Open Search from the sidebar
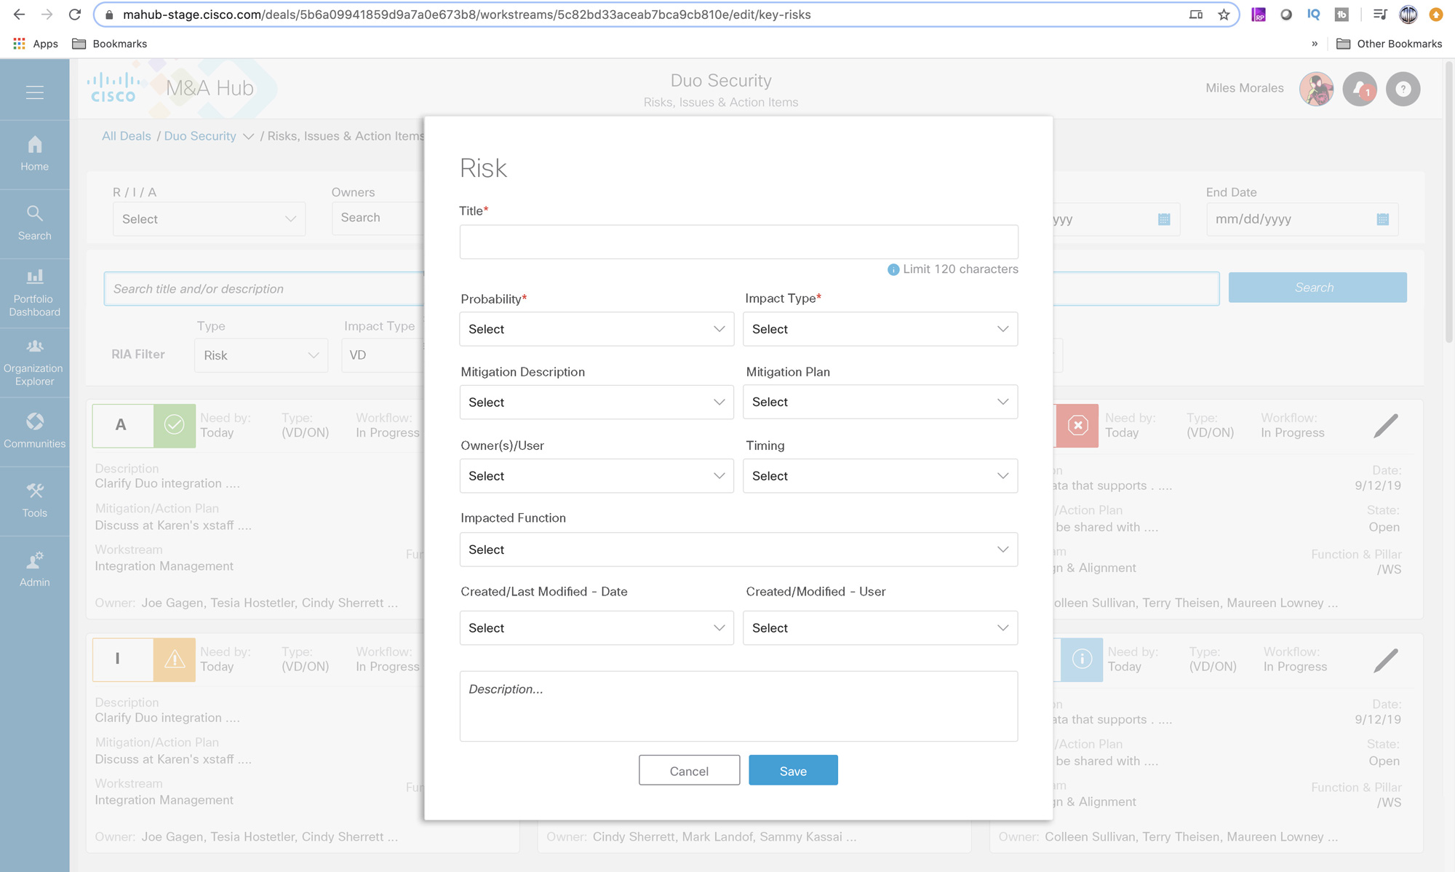The height and width of the screenshot is (872, 1455). [x=34, y=223]
